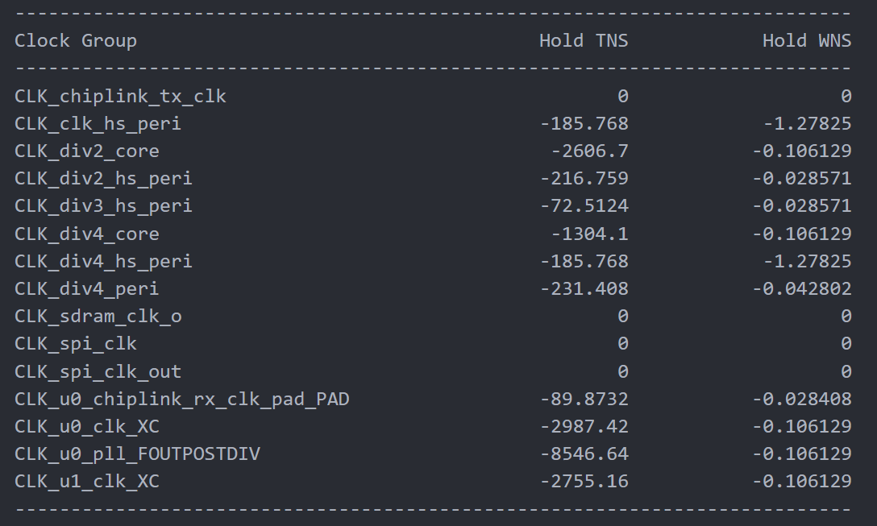Select the CLK_u0_pll_FOUTPOSTDIV clock name

tap(137, 454)
